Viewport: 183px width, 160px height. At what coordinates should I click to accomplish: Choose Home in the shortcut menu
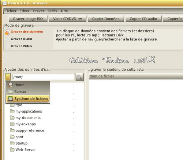click(x=28, y=85)
